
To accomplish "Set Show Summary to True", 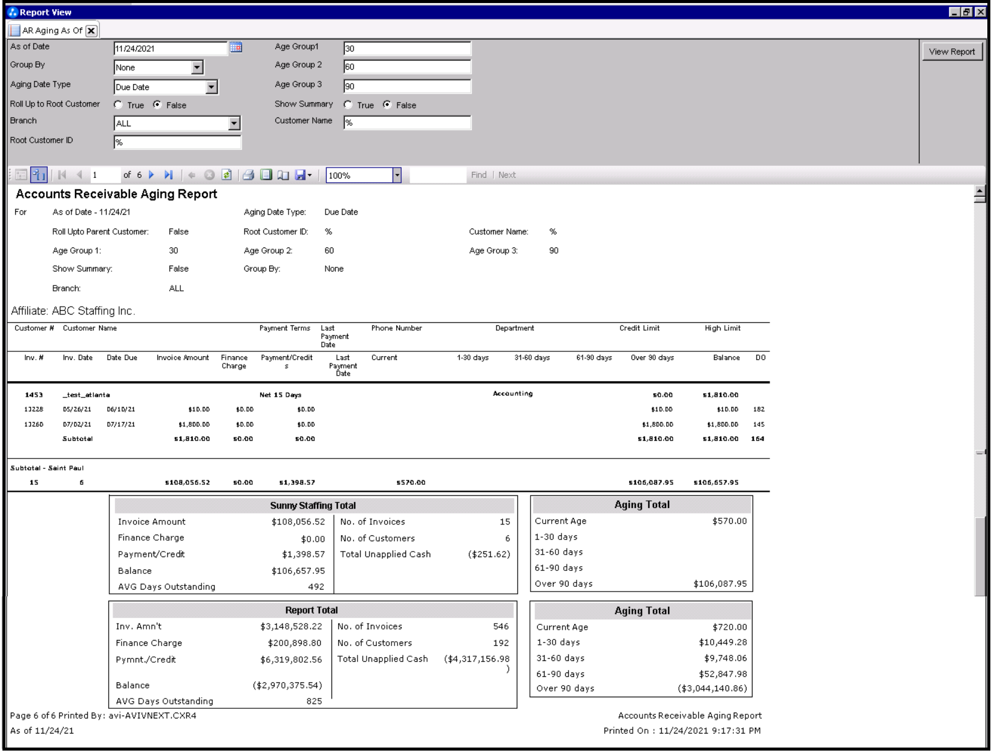I will pos(348,105).
